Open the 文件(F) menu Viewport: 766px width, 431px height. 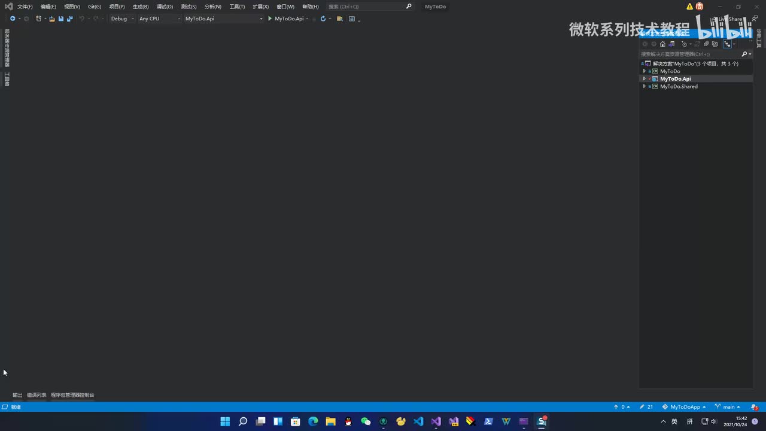25,7
